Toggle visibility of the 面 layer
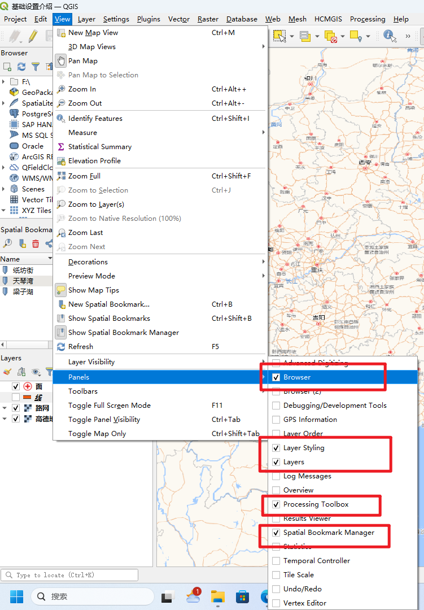424x610 pixels. [x=16, y=386]
